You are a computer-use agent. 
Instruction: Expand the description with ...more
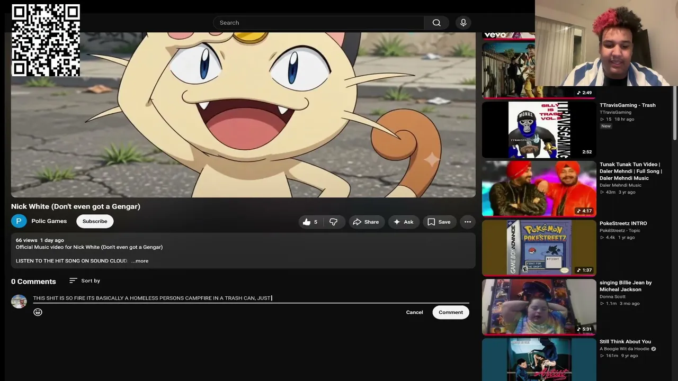(140, 261)
